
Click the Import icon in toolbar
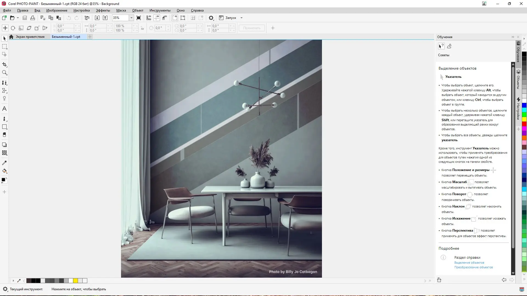[97, 18]
